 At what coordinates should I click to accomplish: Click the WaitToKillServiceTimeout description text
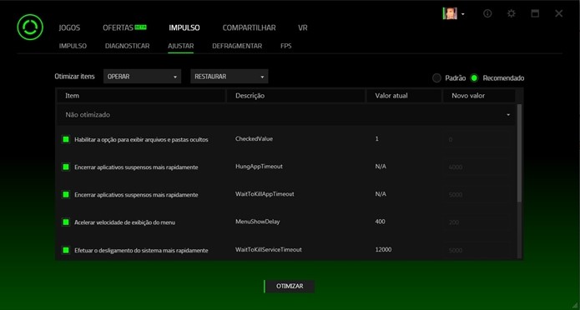click(x=269, y=250)
